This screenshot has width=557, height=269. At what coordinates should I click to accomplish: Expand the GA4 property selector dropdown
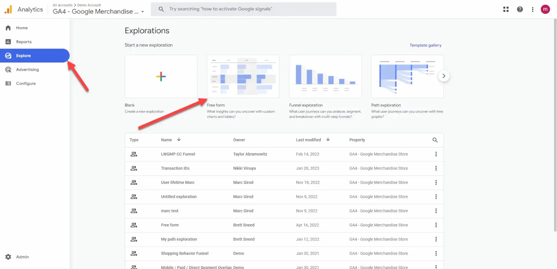coord(142,12)
